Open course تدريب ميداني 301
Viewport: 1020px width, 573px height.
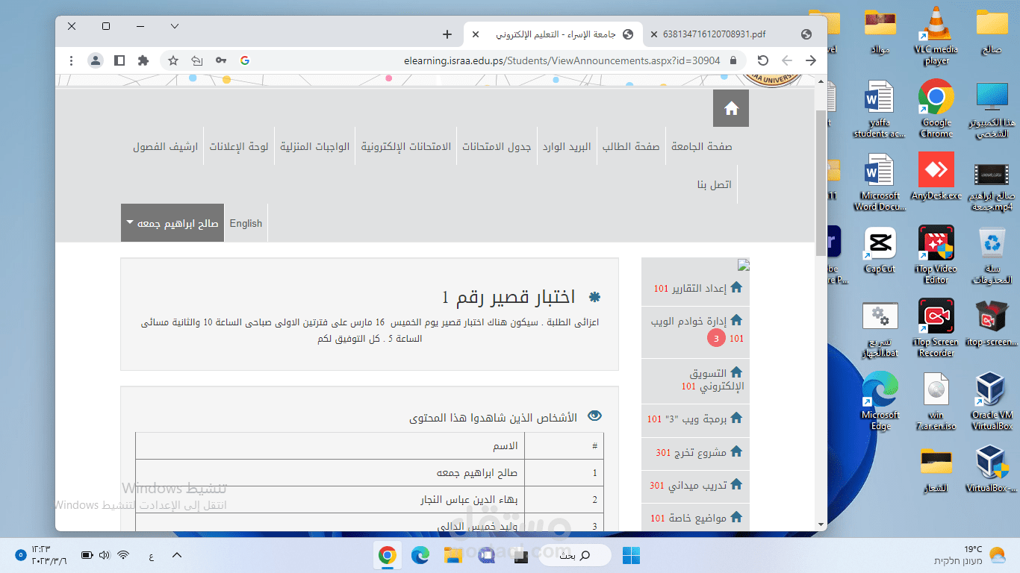click(x=696, y=485)
